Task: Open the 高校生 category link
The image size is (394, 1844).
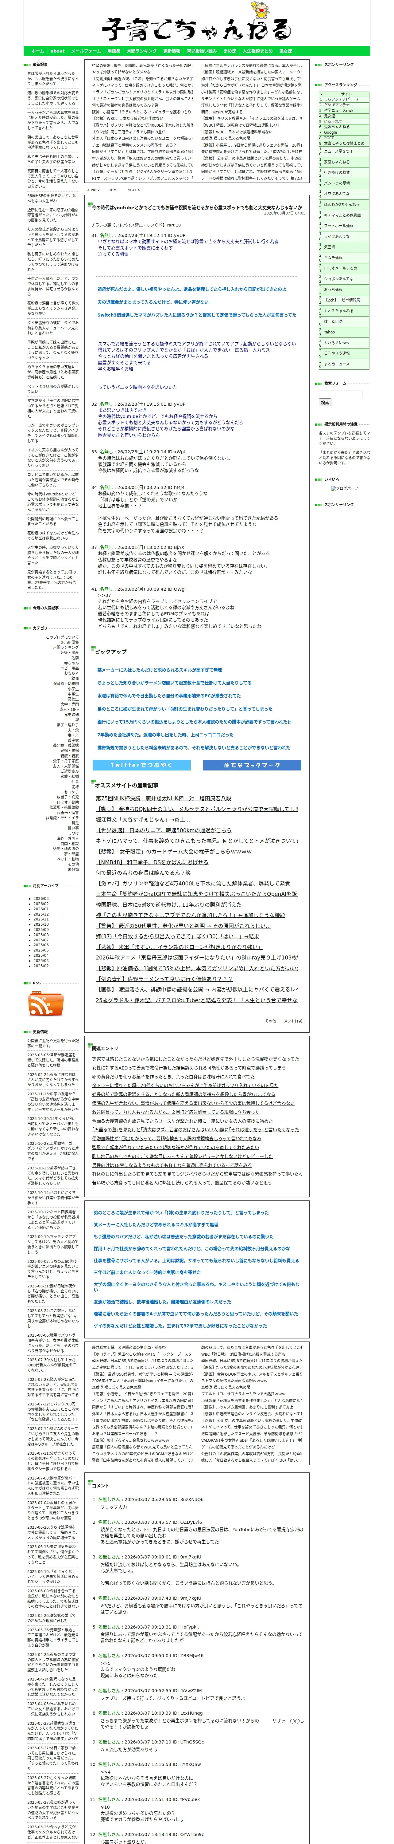Action: click(x=74, y=699)
